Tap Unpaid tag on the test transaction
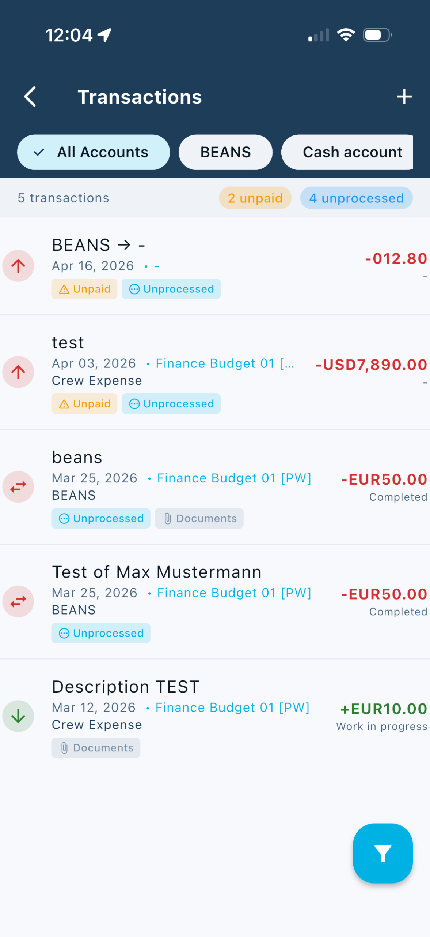Viewport: 430px width, 937px height. point(84,404)
